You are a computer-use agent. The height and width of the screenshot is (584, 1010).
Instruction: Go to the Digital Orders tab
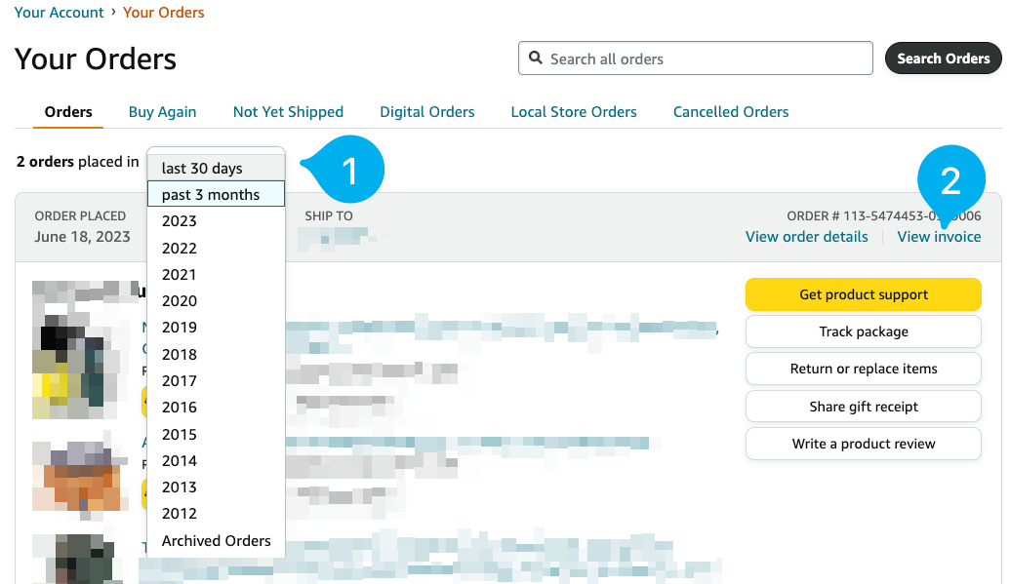[x=427, y=112]
